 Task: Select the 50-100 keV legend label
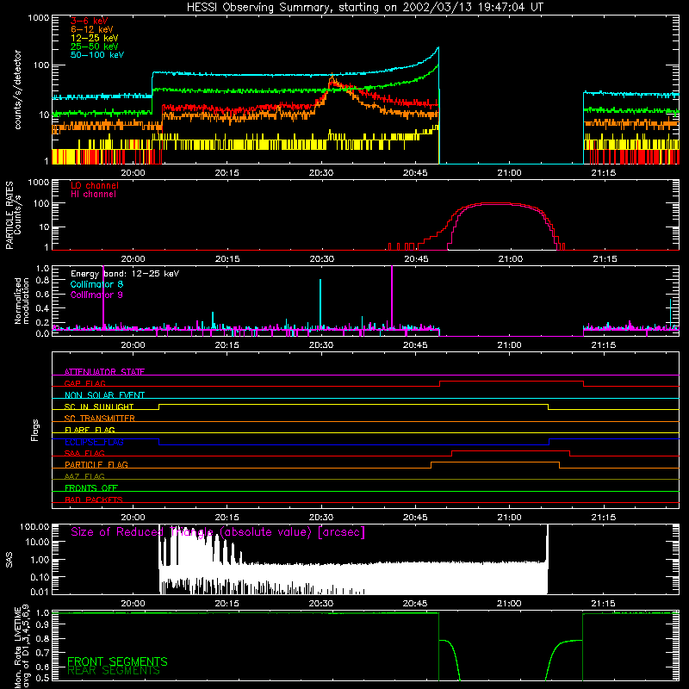click(96, 55)
